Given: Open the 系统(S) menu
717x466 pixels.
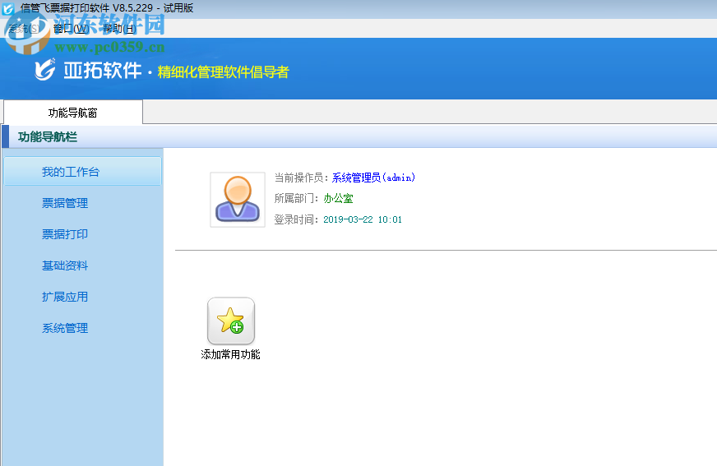Looking at the screenshot, I should [x=24, y=28].
